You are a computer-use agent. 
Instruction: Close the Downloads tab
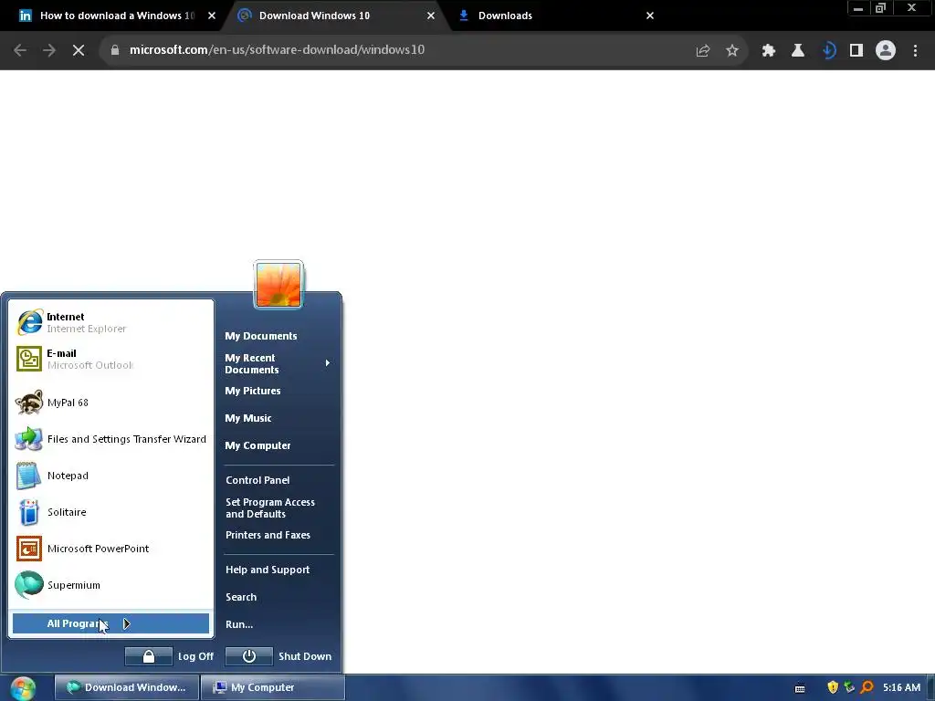coord(650,16)
